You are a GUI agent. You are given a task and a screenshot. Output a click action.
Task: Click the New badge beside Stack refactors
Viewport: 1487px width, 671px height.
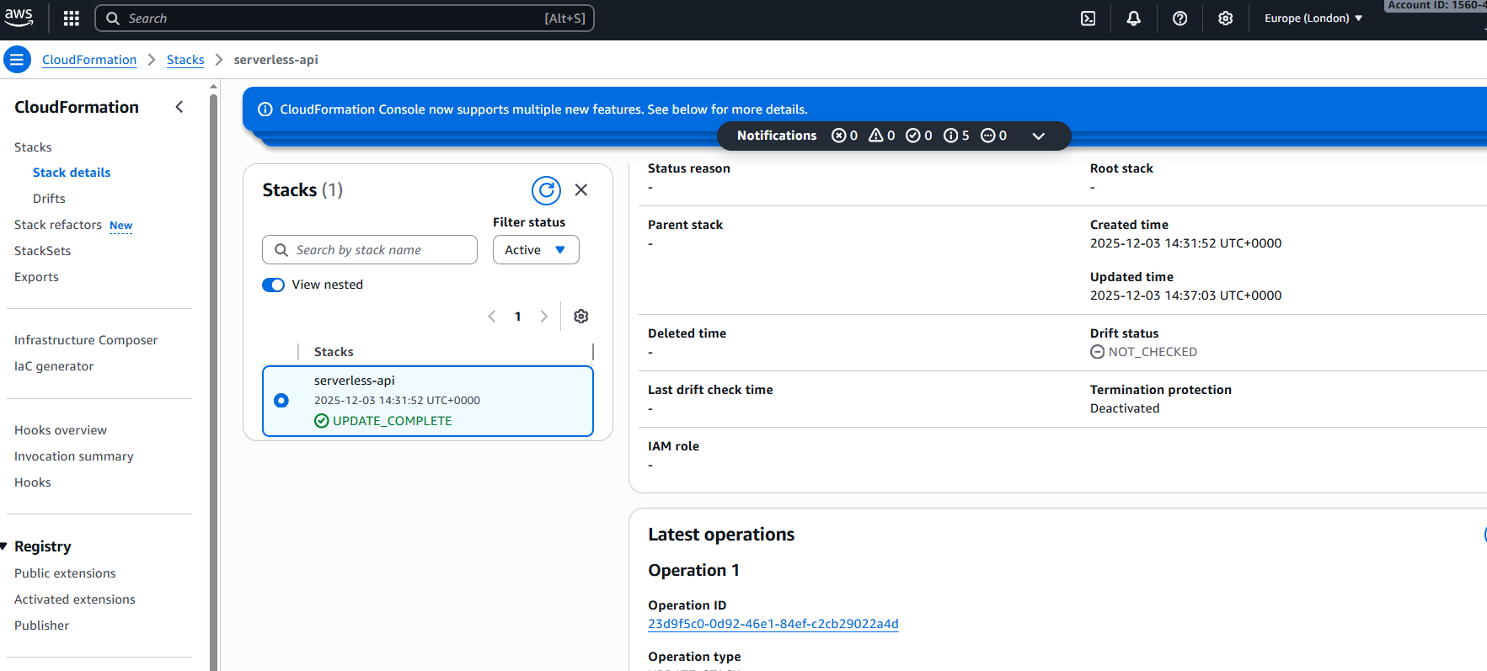[x=121, y=226]
